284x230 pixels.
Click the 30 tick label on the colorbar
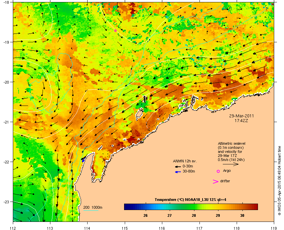tap(242, 215)
